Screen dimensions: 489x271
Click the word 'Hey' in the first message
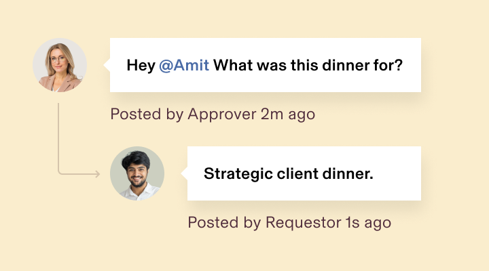pyautogui.click(x=141, y=66)
